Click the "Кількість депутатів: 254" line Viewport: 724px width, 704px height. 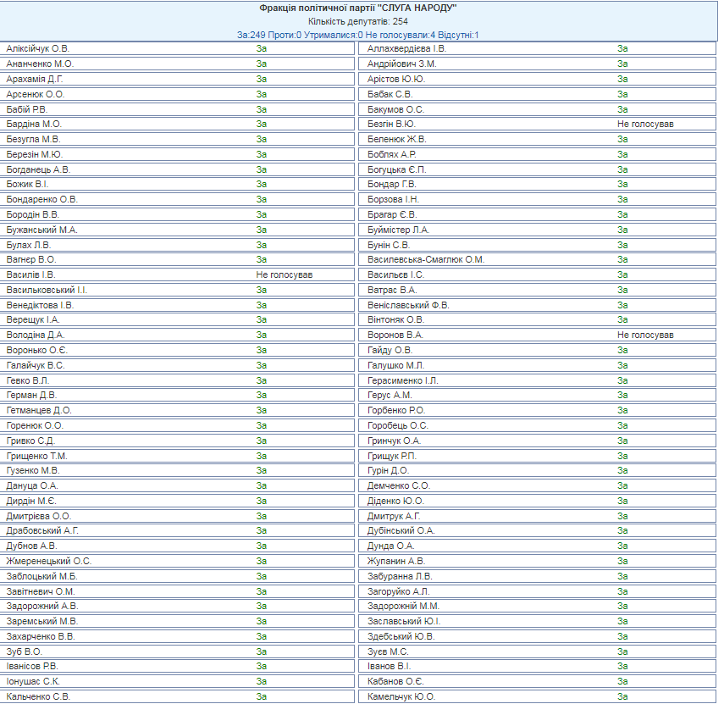358,21
